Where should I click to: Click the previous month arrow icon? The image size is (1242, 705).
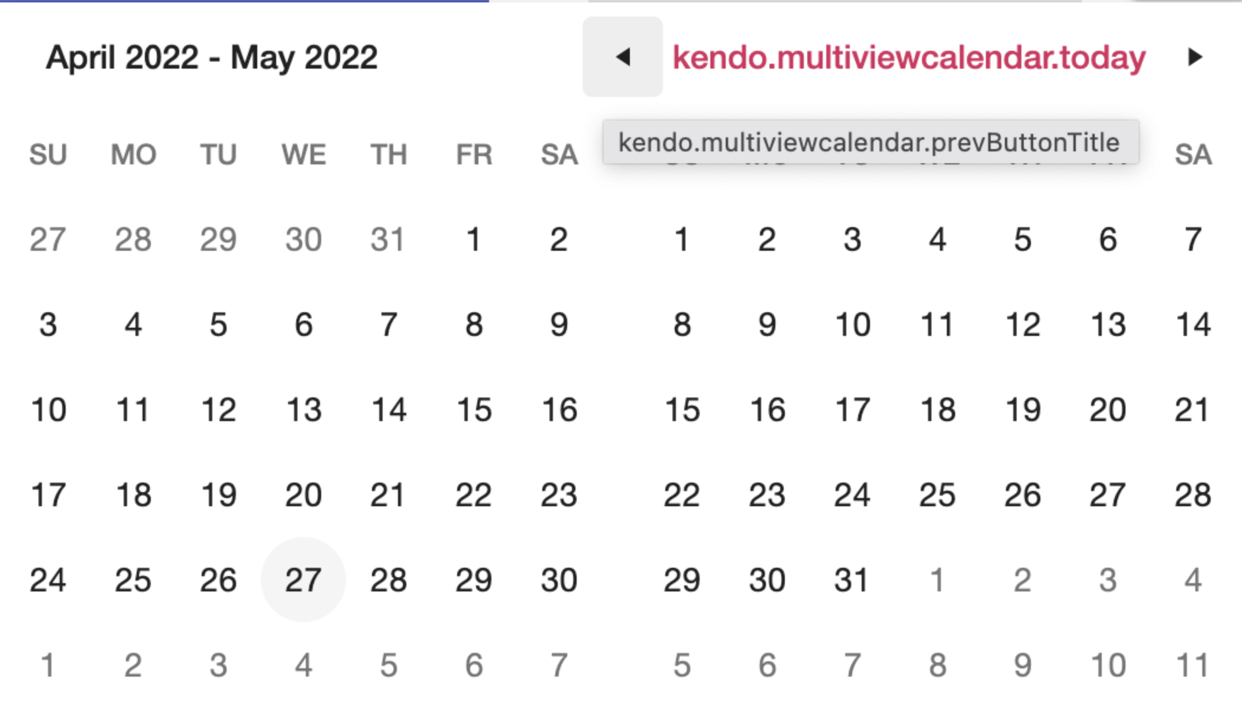622,57
